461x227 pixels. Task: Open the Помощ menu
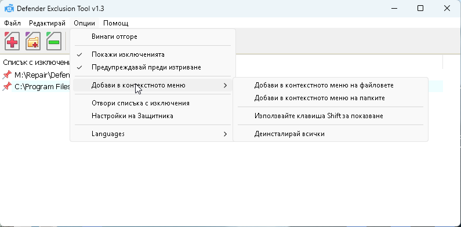pos(116,23)
